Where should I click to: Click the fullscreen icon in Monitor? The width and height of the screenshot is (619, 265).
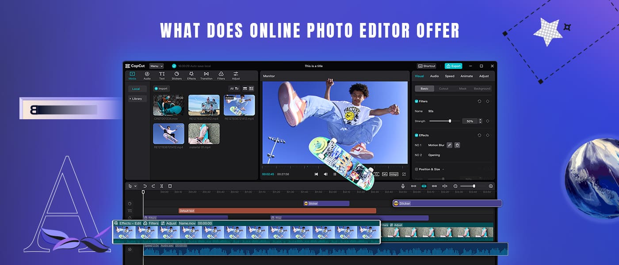click(x=404, y=174)
